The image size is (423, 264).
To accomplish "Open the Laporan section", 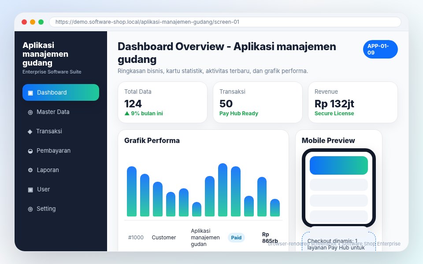I will tap(61, 170).
